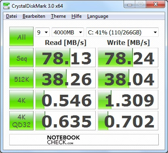The height and width of the screenshot is (153, 168).
Task: Click the comment field at the bottom
Action: point(84,140)
